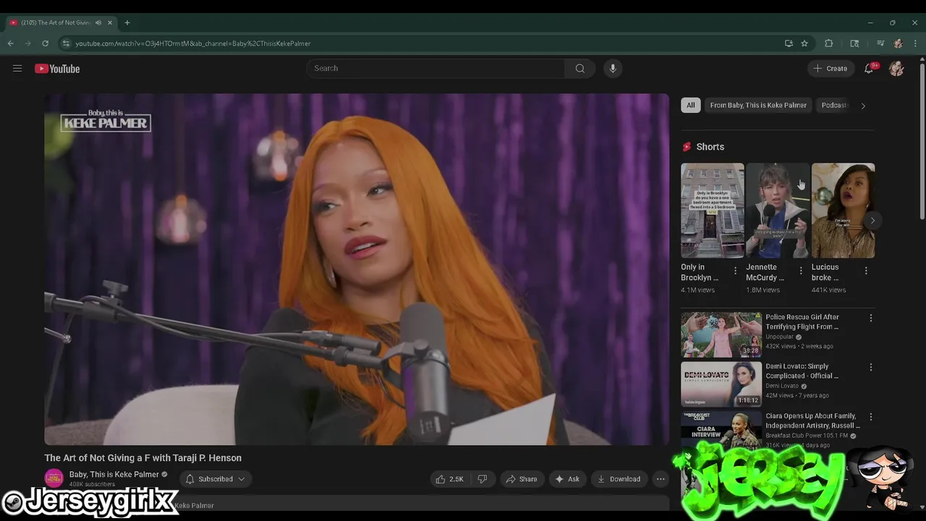Screen dimensions: 926x521
Task: Select From Baby, This is Keke Palmer chip
Action: (x=758, y=105)
